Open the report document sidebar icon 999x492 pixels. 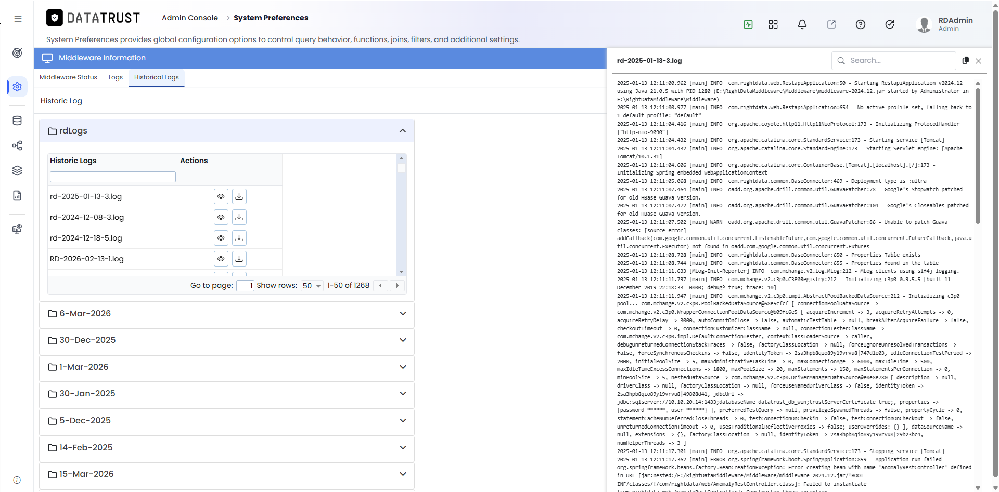coord(17,195)
